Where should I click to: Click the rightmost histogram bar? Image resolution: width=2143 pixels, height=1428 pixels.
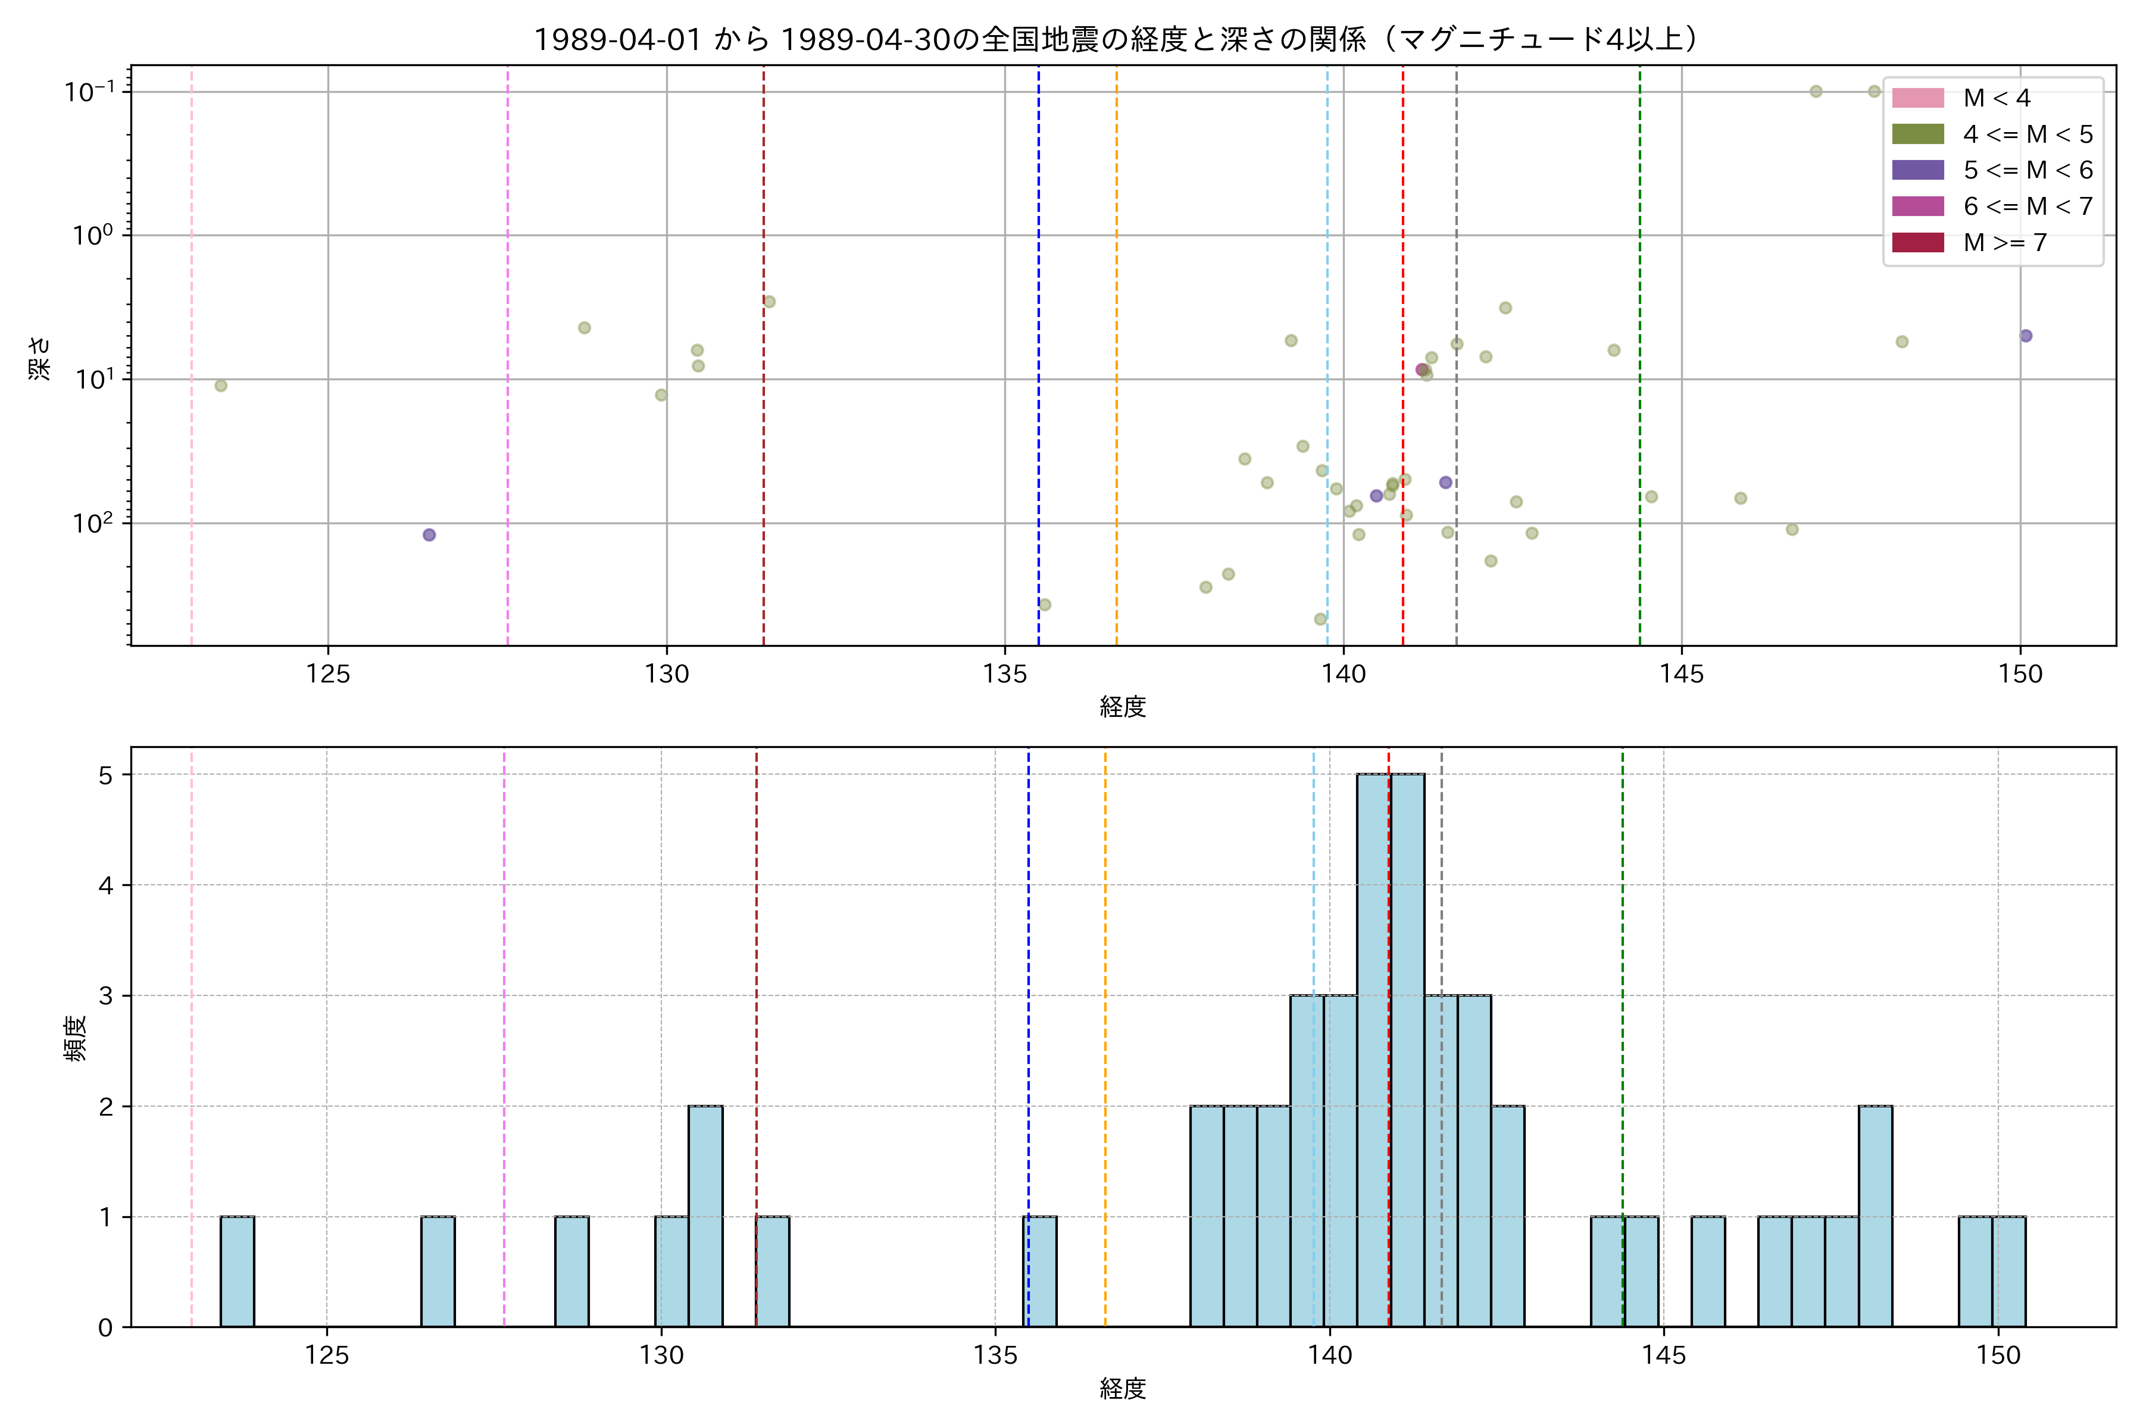coord(2008,1272)
